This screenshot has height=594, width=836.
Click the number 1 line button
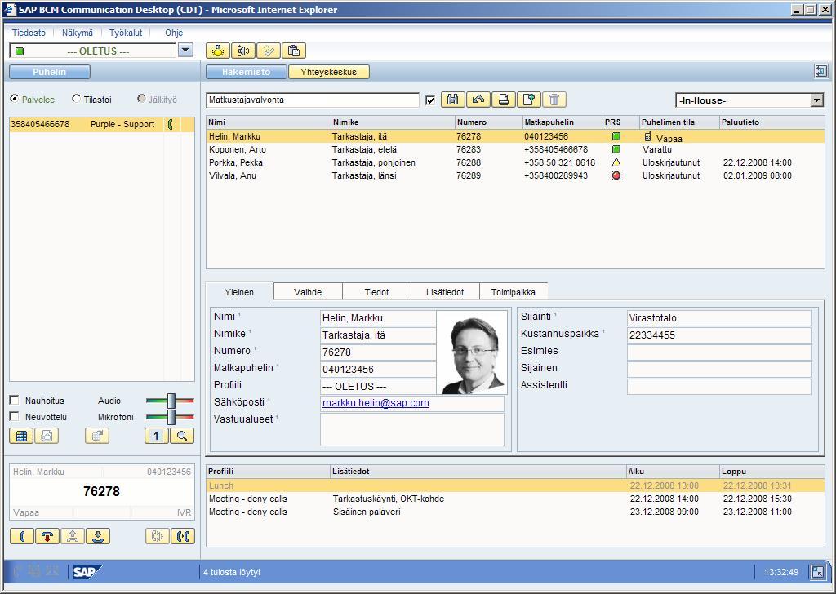click(x=156, y=436)
